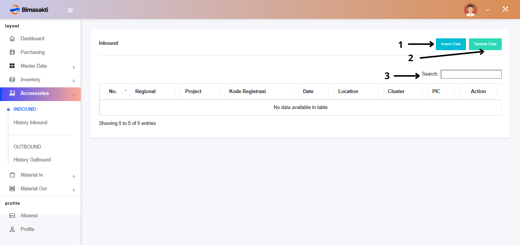Select OUTBOUND in the sidebar
Viewport: 520px width, 245px height.
27,147
